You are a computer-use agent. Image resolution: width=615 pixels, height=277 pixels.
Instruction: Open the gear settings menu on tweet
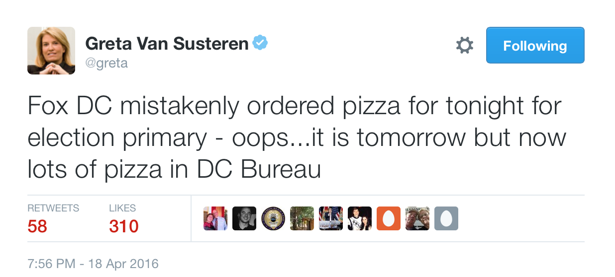[465, 46]
